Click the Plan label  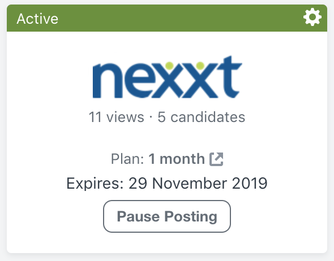[x=127, y=159]
